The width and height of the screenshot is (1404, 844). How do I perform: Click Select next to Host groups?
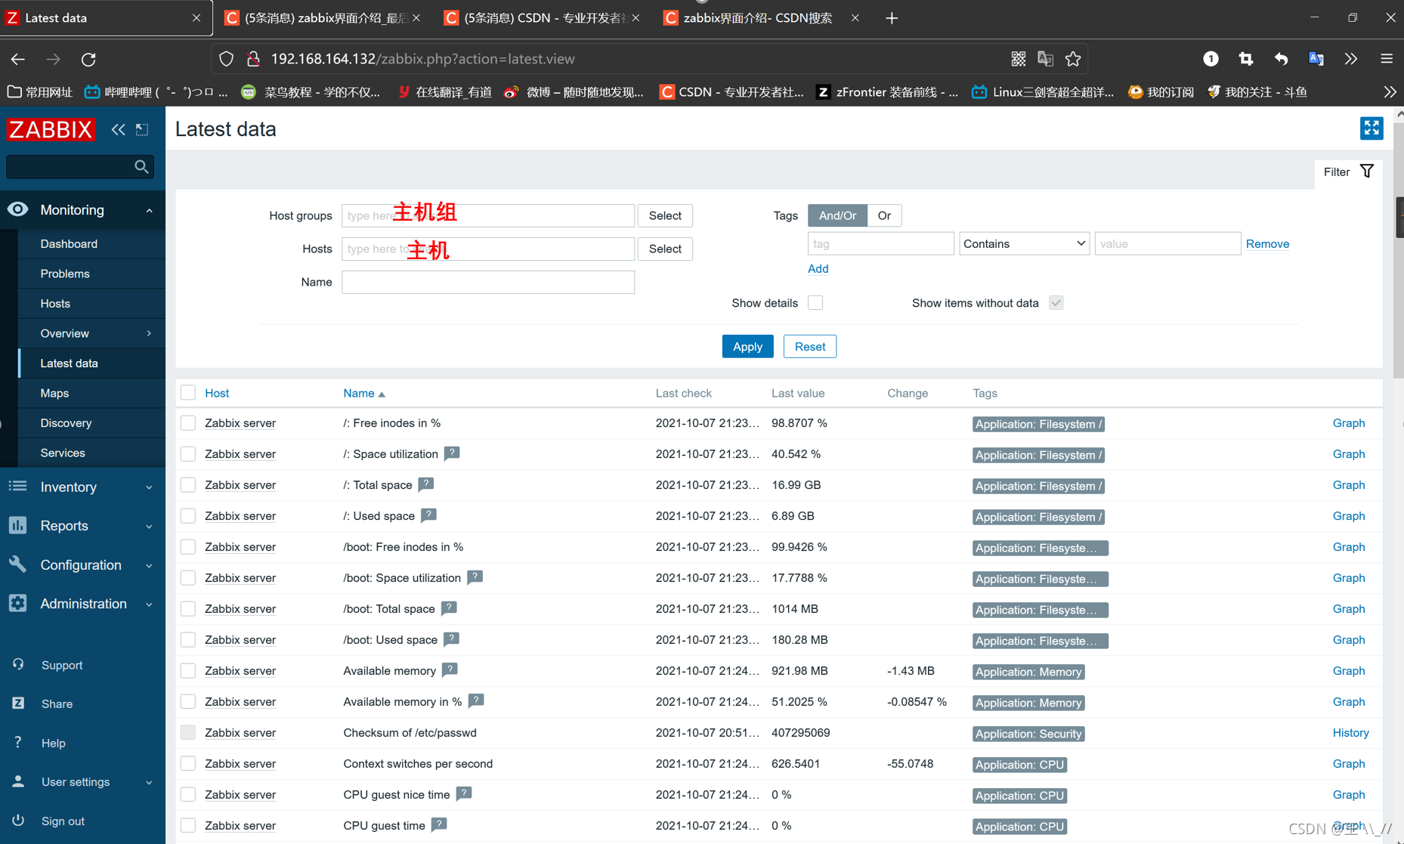tap(665, 215)
